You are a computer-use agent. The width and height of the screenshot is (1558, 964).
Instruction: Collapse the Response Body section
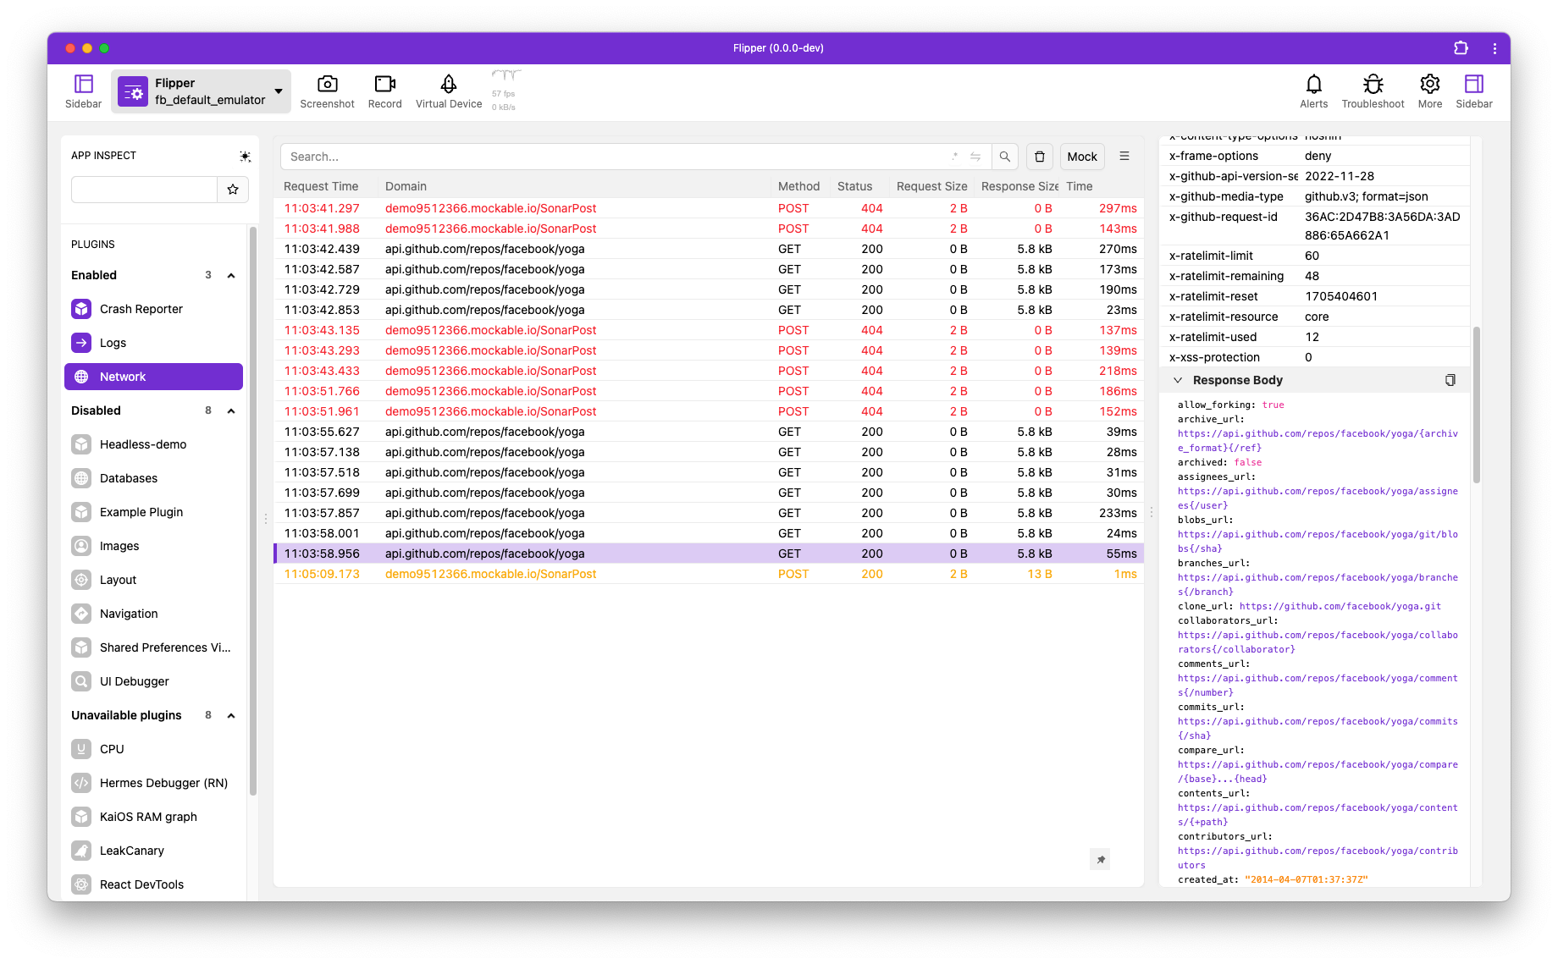click(1178, 380)
